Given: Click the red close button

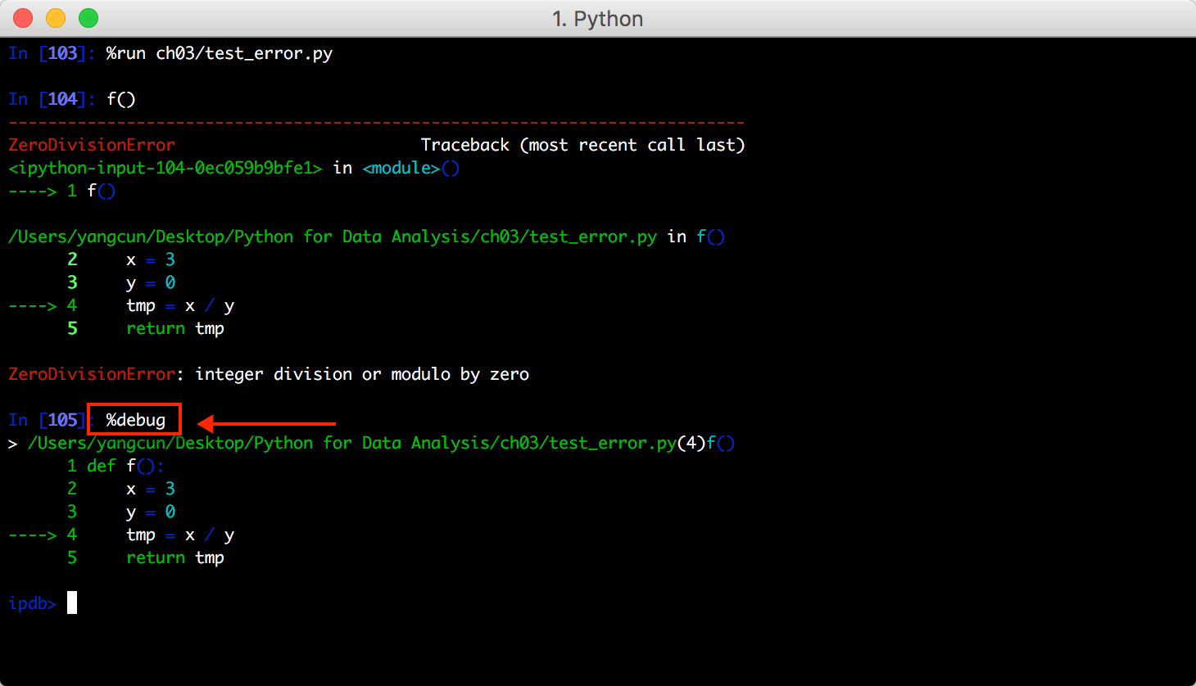Looking at the screenshot, I should 20,17.
